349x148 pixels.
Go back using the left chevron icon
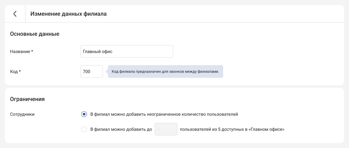pos(15,14)
